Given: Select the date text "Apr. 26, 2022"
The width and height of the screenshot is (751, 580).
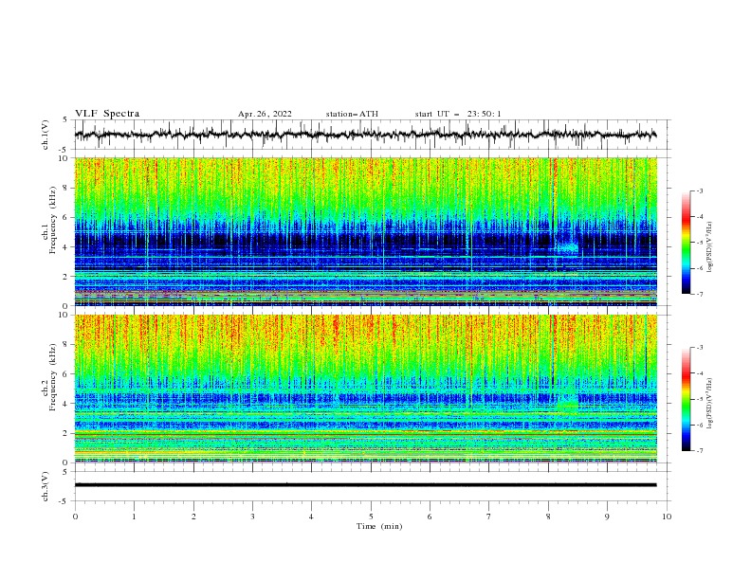Looking at the screenshot, I should 265,114.
